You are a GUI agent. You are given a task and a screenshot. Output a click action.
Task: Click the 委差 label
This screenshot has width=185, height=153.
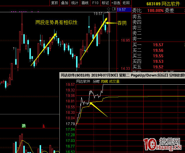tap(170, 10)
